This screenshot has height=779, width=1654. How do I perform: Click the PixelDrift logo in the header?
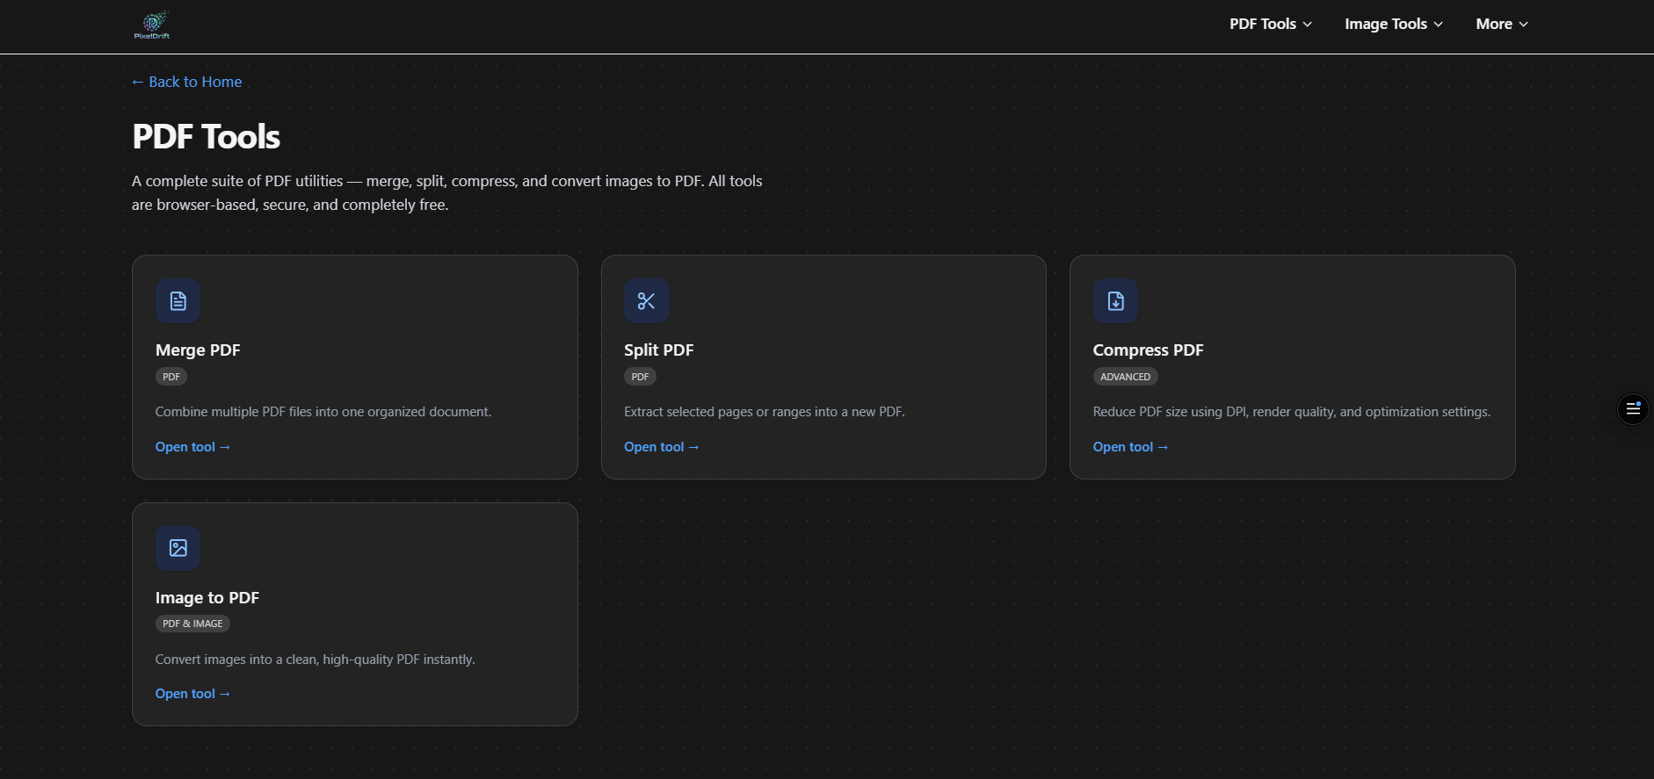click(x=152, y=25)
